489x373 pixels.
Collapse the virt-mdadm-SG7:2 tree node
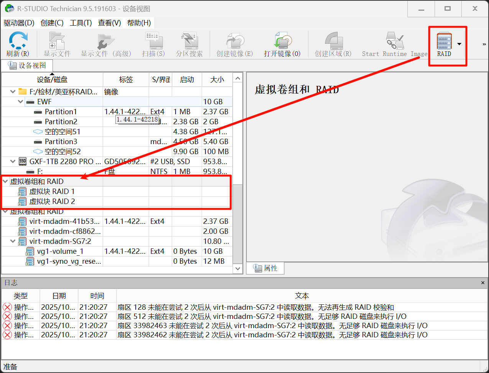pyautogui.click(x=13, y=241)
